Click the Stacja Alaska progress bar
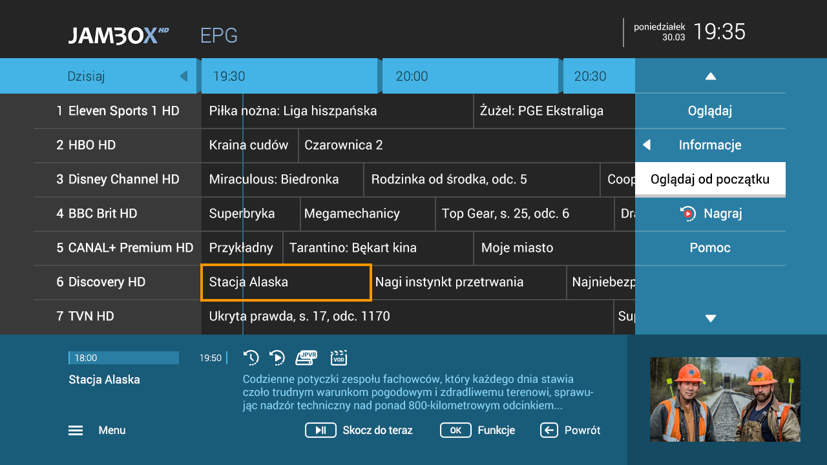 coord(123,358)
